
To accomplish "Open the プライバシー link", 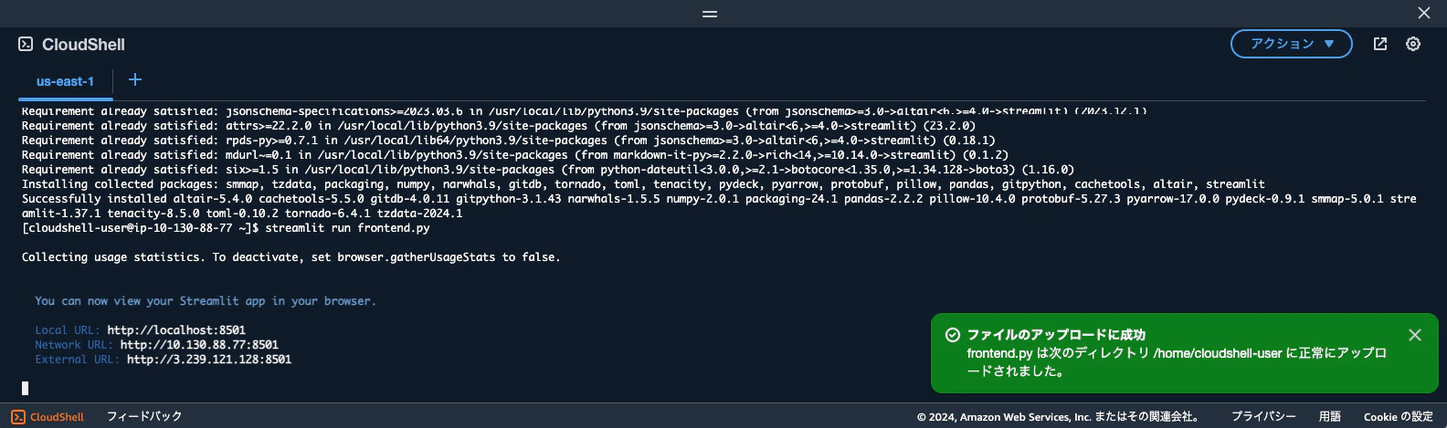I will click(x=1263, y=416).
